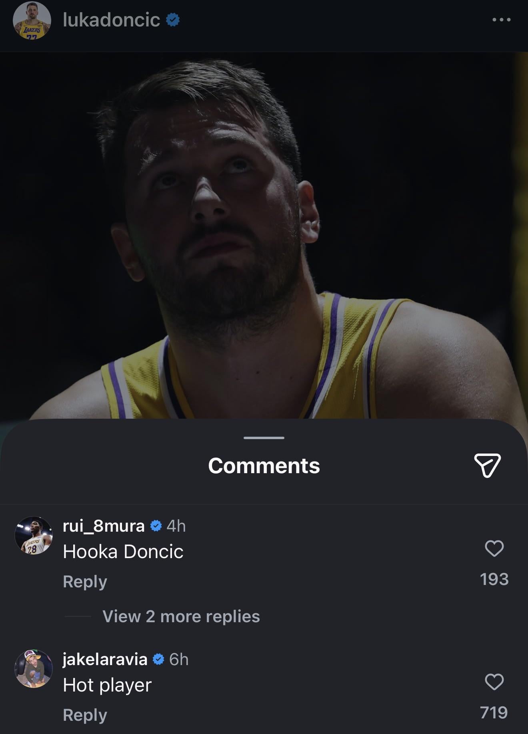The width and height of the screenshot is (528, 734).
Task: Open the three-dot more options menu
Action: click(501, 20)
